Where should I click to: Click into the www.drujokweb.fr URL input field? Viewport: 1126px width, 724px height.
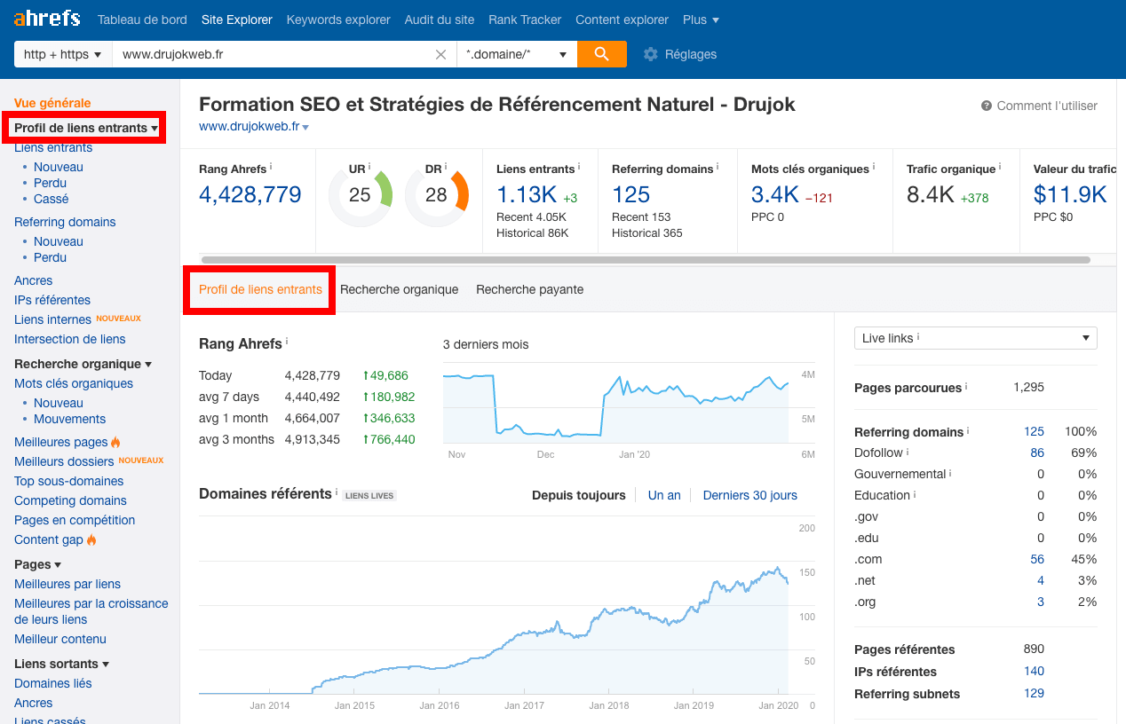(284, 54)
